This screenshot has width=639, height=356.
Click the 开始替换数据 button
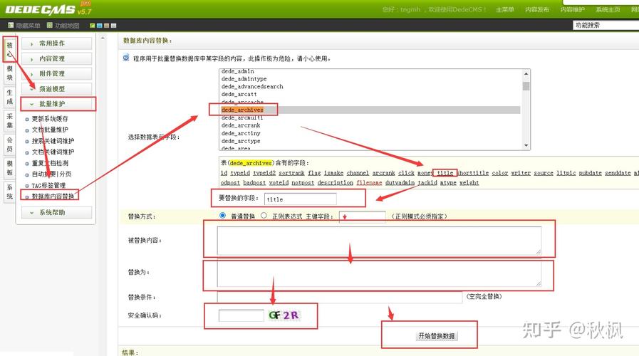coord(437,336)
